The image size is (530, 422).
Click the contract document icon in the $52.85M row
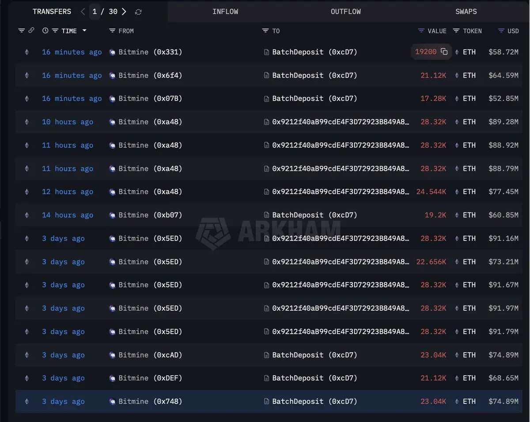click(266, 98)
